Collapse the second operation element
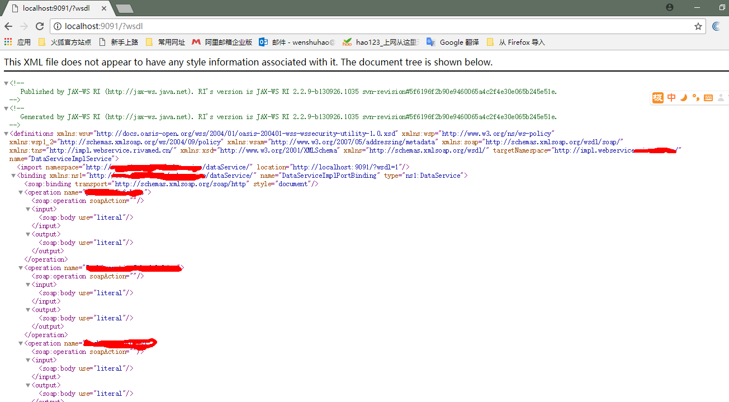The width and height of the screenshot is (729, 402). (21, 268)
